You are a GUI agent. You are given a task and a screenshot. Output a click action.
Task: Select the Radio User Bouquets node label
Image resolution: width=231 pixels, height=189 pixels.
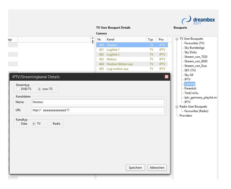(193, 107)
